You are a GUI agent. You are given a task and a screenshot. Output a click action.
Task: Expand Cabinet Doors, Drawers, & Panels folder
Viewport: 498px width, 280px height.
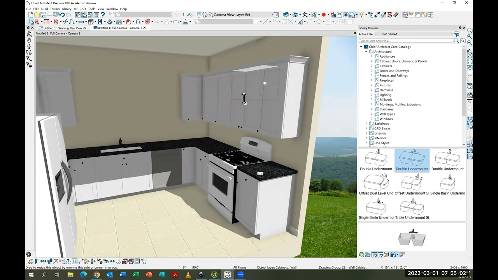point(372,61)
